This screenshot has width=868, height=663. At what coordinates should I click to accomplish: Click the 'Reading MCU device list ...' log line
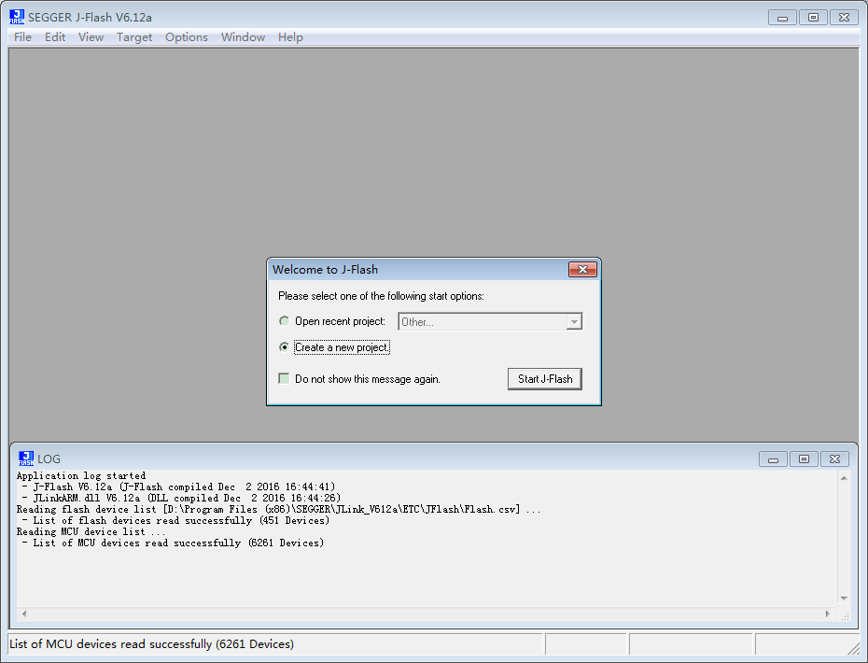click(91, 531)
